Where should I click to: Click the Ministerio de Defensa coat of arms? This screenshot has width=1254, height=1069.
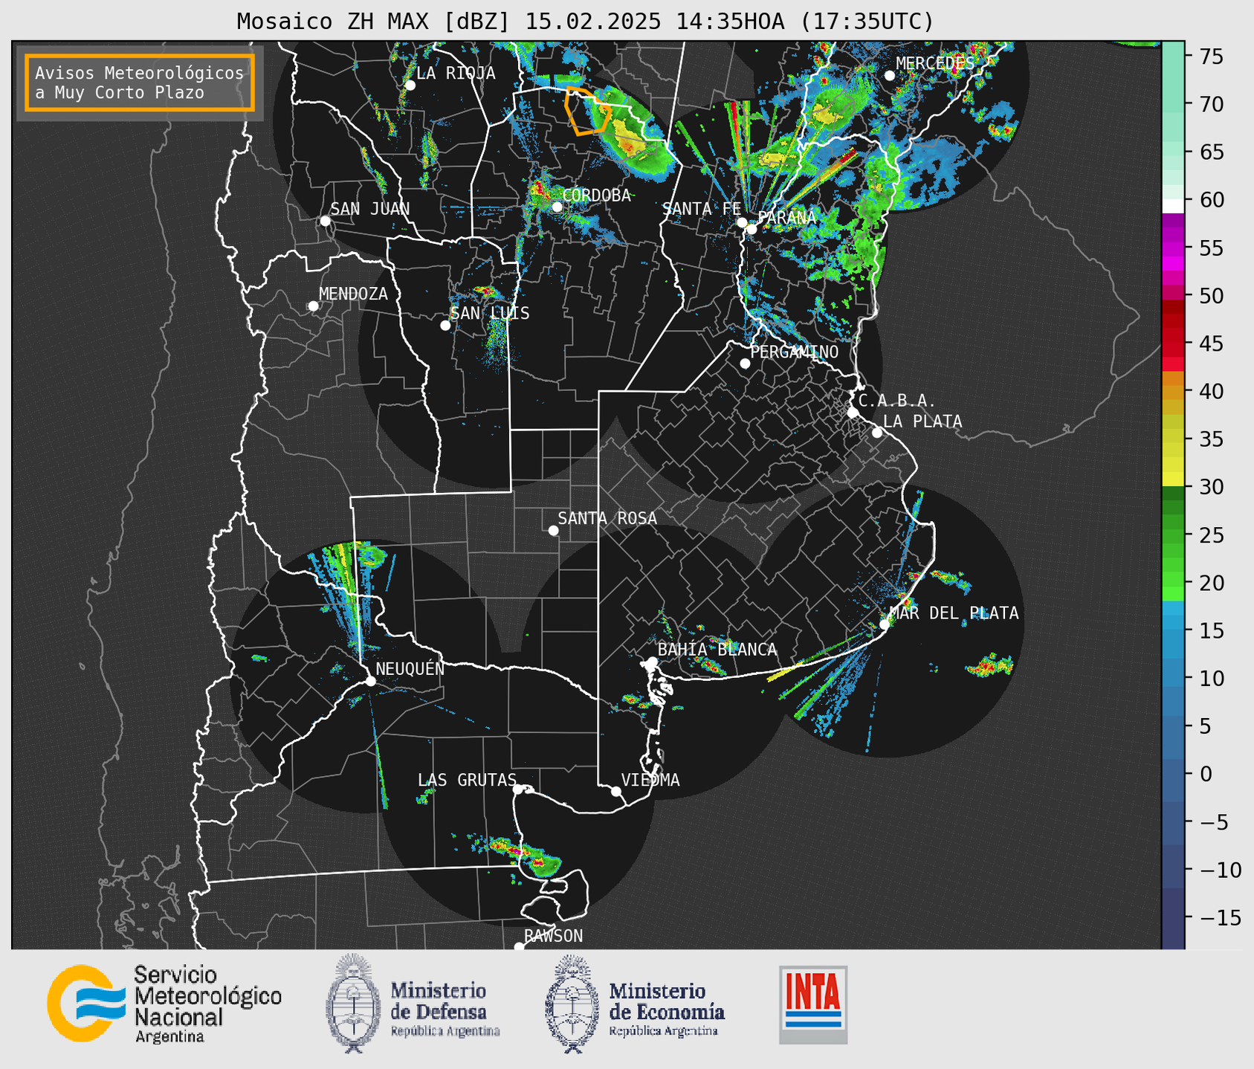click(353, 1003)
